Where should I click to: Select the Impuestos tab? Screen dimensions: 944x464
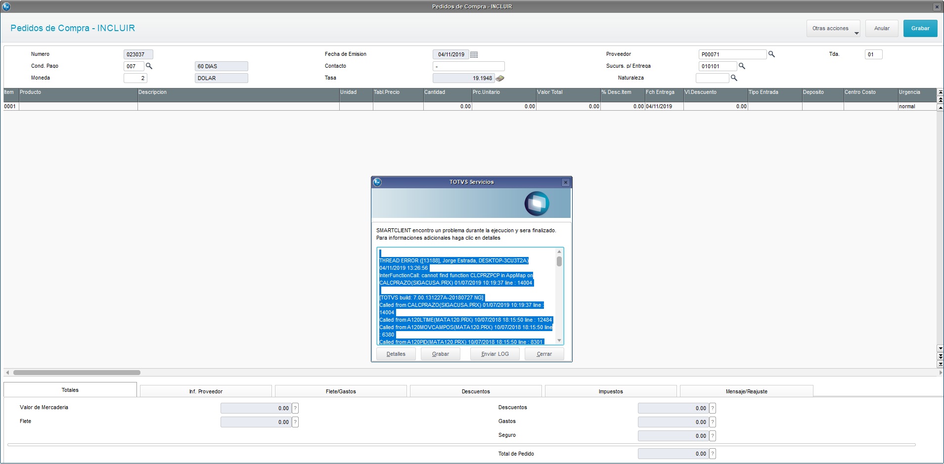point(611,391)
